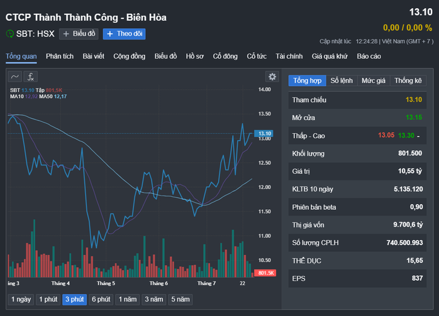View the Giá quá khứ tab

[330, 57]
